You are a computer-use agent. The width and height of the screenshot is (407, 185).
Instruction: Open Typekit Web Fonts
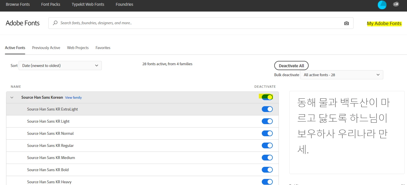pos(88,4)
